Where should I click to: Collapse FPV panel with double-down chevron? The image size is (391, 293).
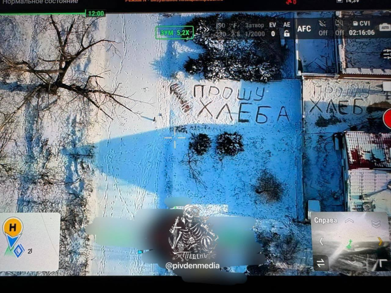(x=376, y=224)
